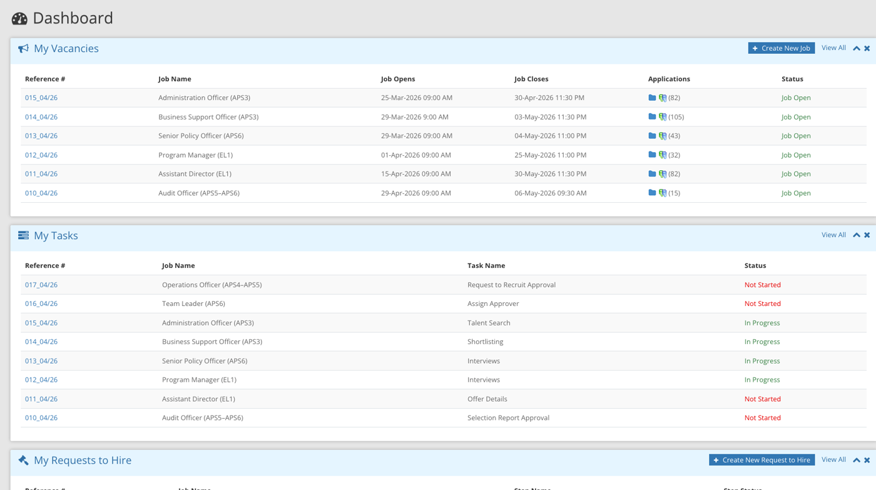Click the Create New Job button
Viewport: 876px width, 490px height.
pyautogui.click(x=782, y=48)
